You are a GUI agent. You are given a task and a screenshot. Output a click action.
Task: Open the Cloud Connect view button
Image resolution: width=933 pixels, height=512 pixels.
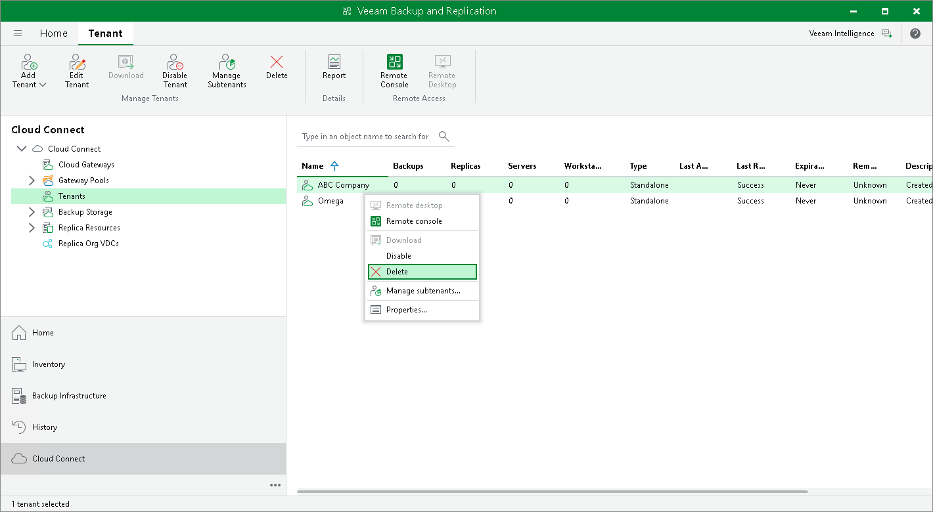point(143,459)
